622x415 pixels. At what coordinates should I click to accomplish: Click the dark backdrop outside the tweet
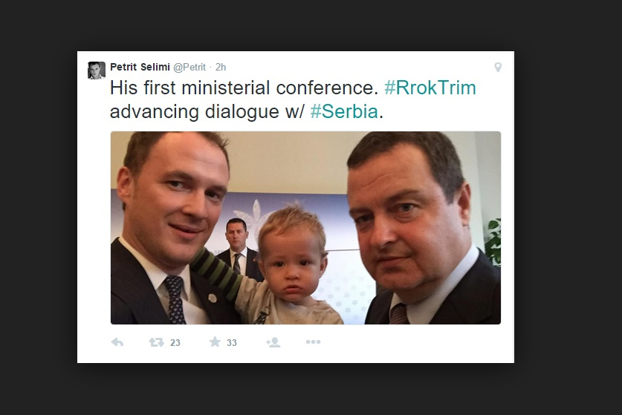[x=565, y=223]
